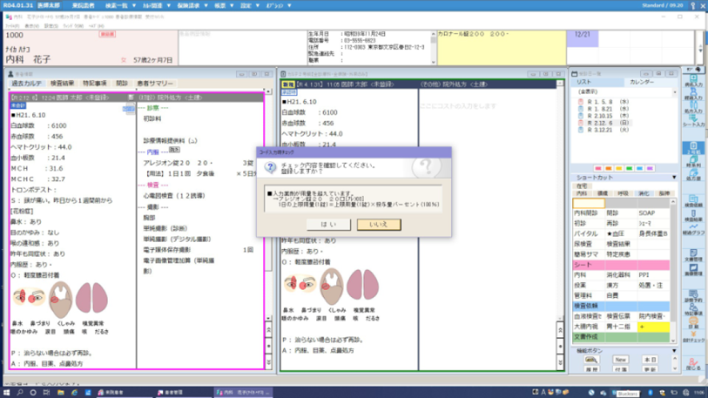Screen dimensions: 708x398
Task: Click the SOAP shortcut cell
Action: (x=647, y=213)
